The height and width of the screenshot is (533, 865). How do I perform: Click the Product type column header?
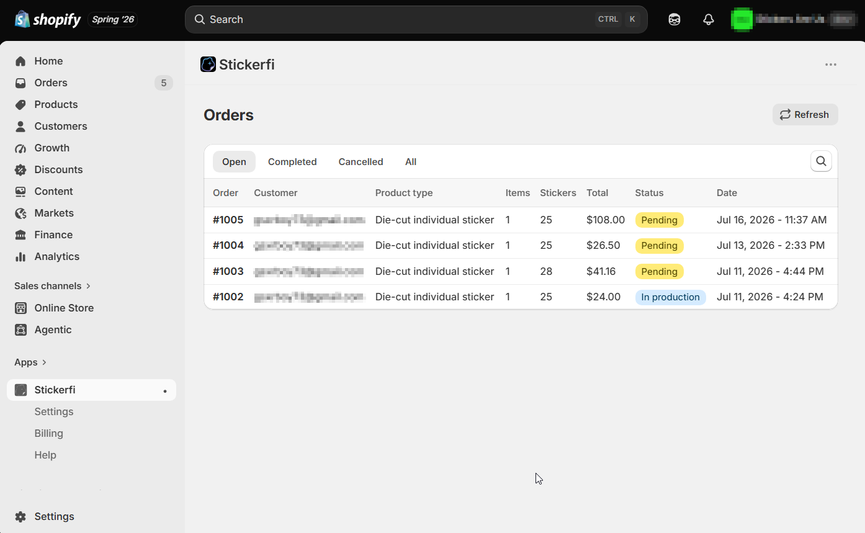pyautogui.click(x=404, y=193)
